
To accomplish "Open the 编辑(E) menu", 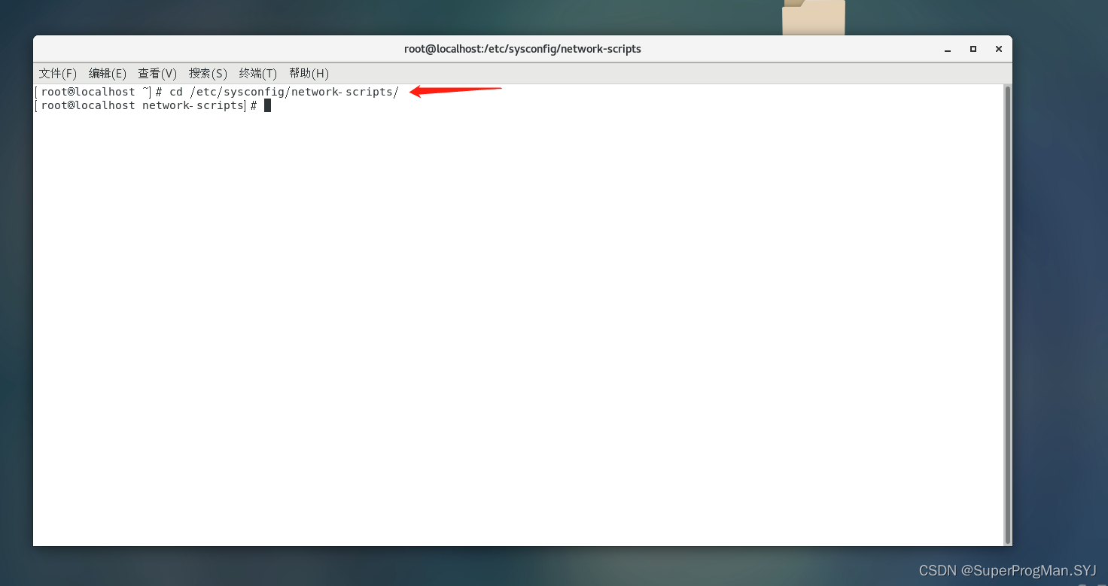I will pyautogui.click(x=108, y=73).
